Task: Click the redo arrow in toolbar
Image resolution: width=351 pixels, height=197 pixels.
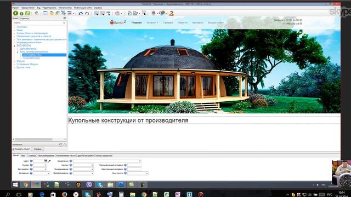Action: click(87, 13)
